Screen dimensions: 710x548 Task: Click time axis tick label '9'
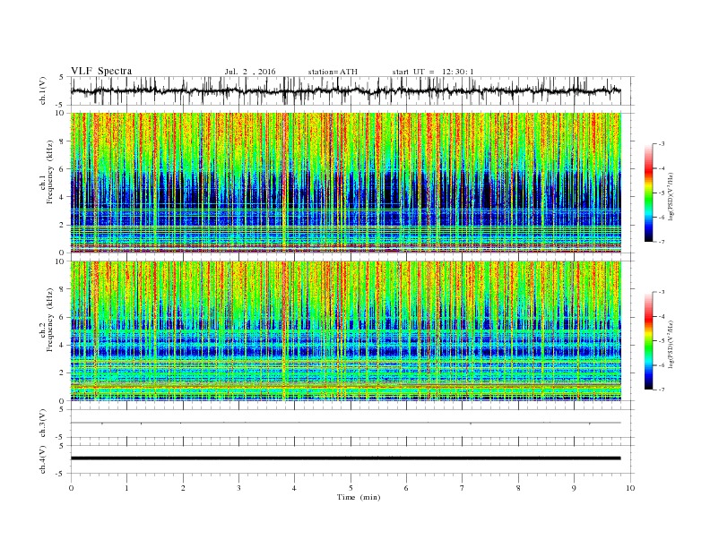pos(574,488)
